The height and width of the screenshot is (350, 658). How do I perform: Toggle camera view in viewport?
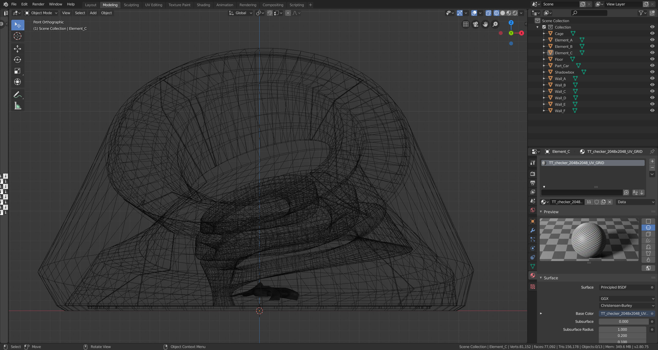pos(476,24)
